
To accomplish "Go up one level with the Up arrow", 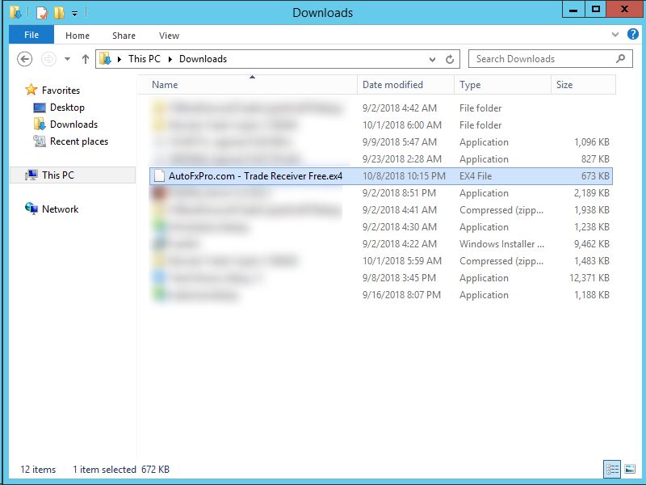I will click(x=86, y=59).
